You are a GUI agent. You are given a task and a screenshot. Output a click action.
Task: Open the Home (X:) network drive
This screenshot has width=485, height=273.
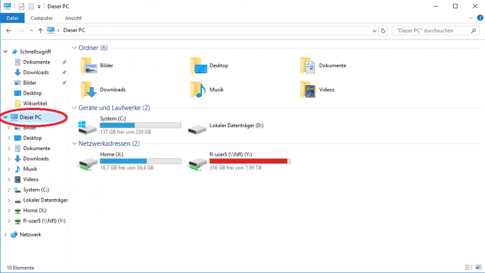[x=87, y=162]
